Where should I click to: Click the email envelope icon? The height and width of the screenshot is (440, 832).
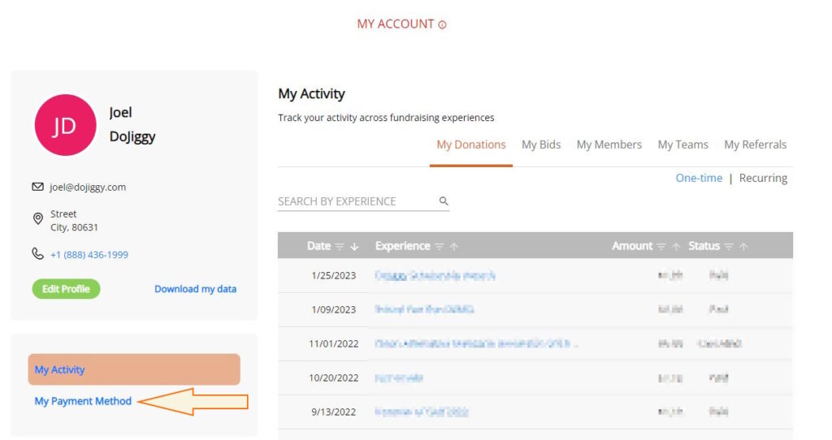click(37, 187)
